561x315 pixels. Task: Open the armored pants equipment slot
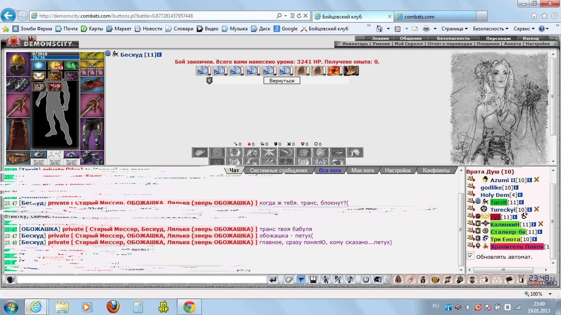pyautogui.click(x=92, y=134)
